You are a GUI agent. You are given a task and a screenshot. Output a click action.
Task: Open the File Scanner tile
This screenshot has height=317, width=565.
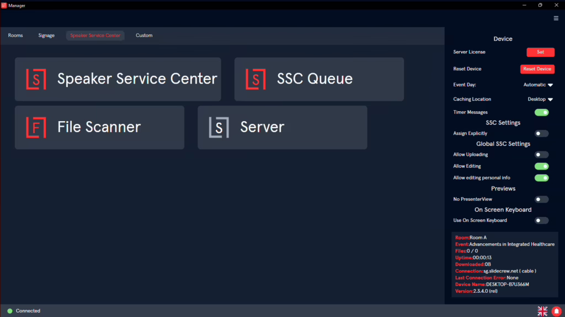99,127
